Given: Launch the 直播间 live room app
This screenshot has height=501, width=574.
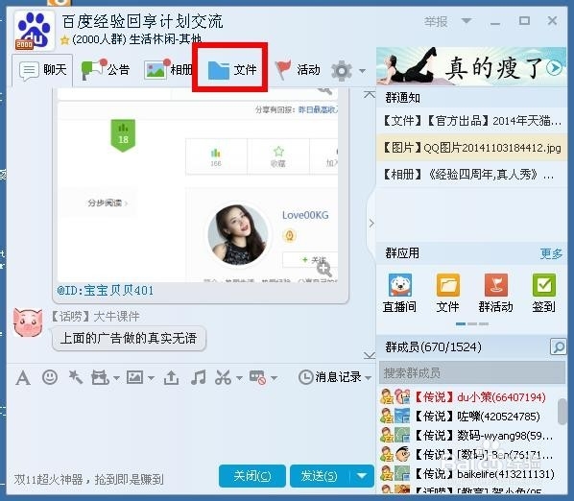Looking at the screenshot, I should pyautogui.click(x=399, y=293).
